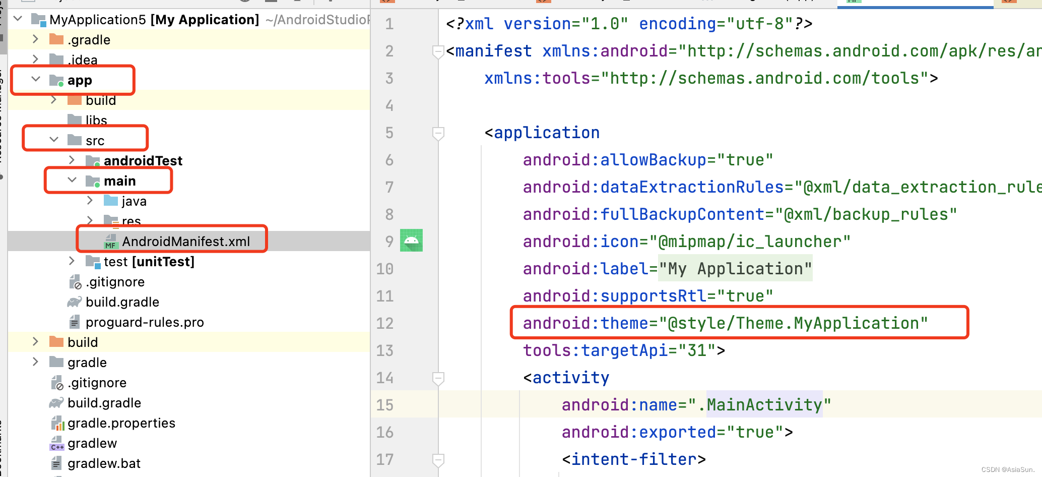
Task: Expand the gradle folder chevron
Action: point(35,362)
